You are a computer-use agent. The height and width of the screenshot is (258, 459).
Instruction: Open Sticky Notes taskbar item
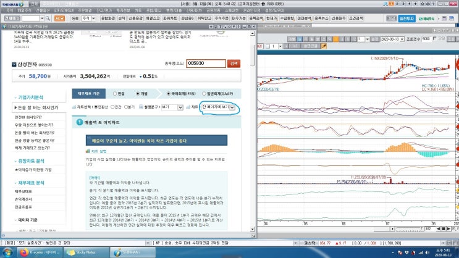[85, 252]
